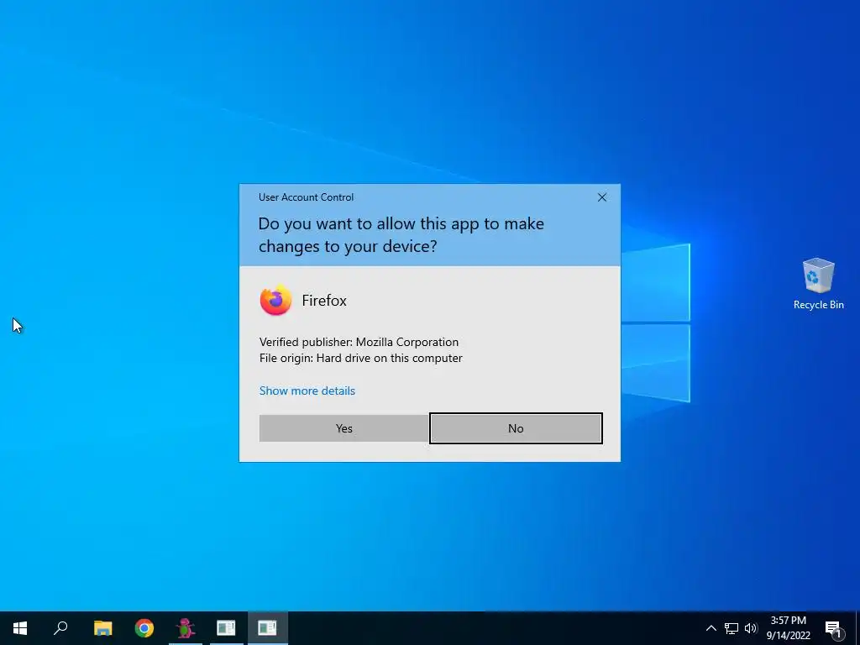
Task: Click the Firefox app name label
Action: click(x=324, y=301)
